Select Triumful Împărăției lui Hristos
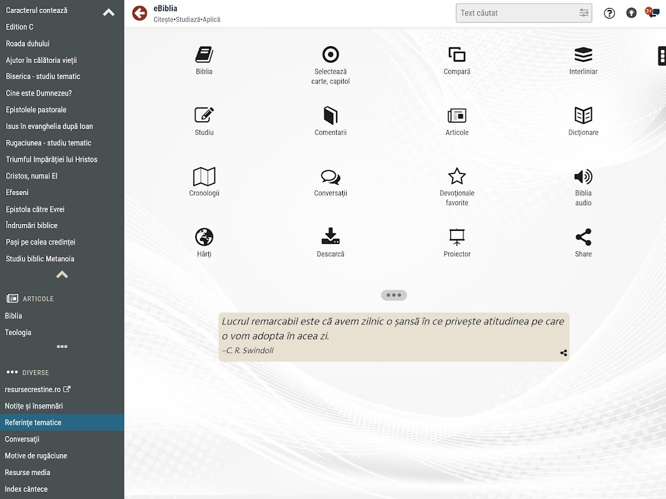 [51, 159]
